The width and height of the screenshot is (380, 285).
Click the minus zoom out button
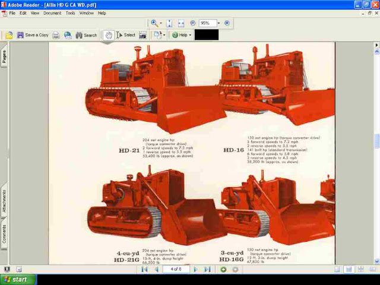tap(193, 23)
